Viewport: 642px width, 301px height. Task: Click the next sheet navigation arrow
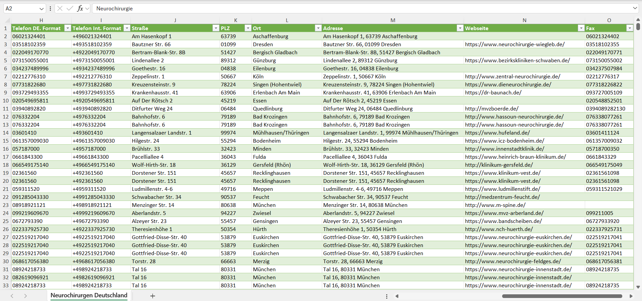click(x=25, y=296)
